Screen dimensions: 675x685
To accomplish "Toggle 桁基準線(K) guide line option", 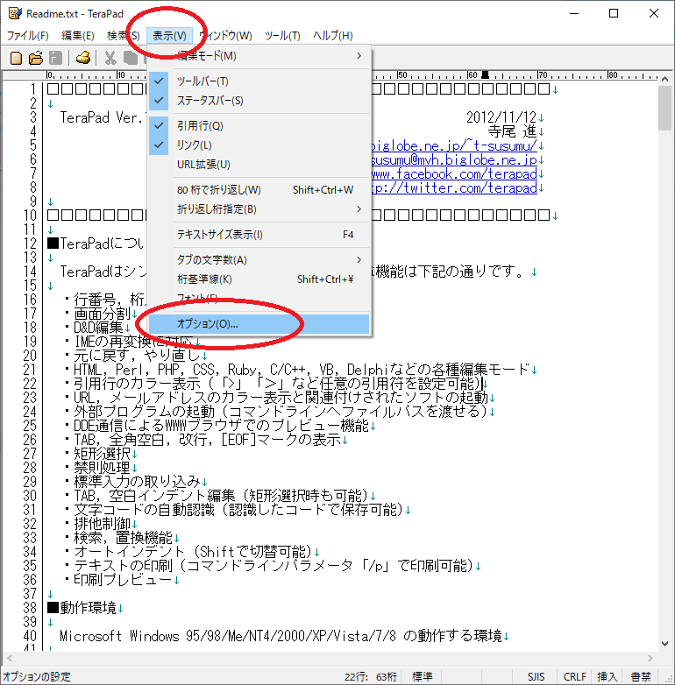I will point(259,279).
